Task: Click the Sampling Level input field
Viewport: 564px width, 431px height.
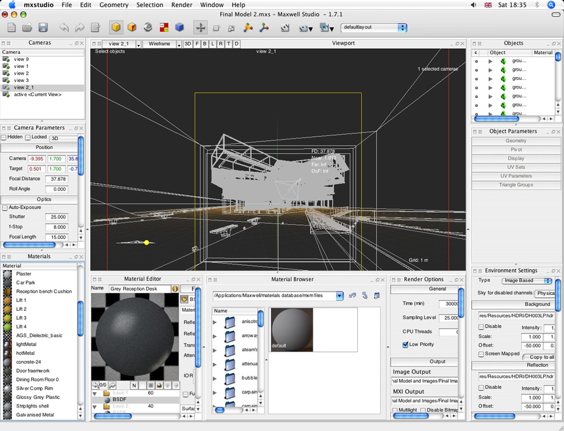Action: (448, 318)
